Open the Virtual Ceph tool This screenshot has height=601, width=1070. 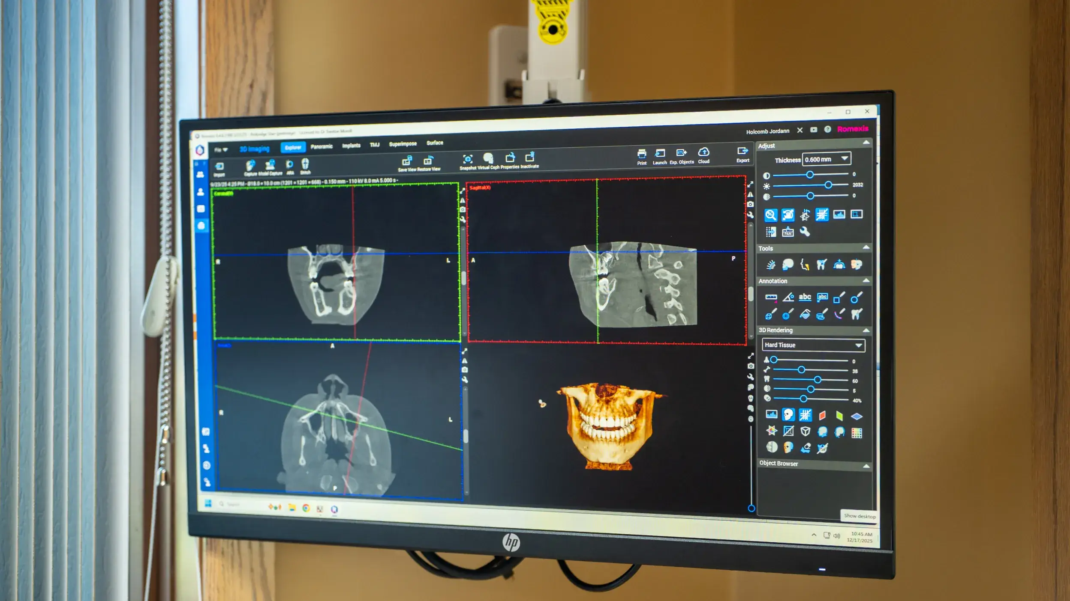[488, 158]
